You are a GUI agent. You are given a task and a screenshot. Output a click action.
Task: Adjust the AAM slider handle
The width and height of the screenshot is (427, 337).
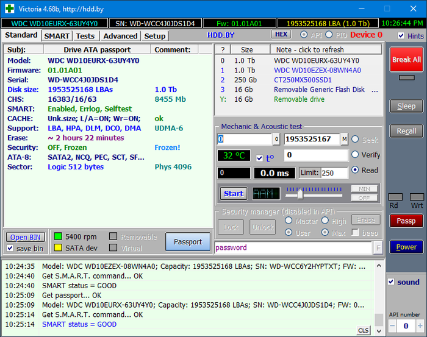300,194
